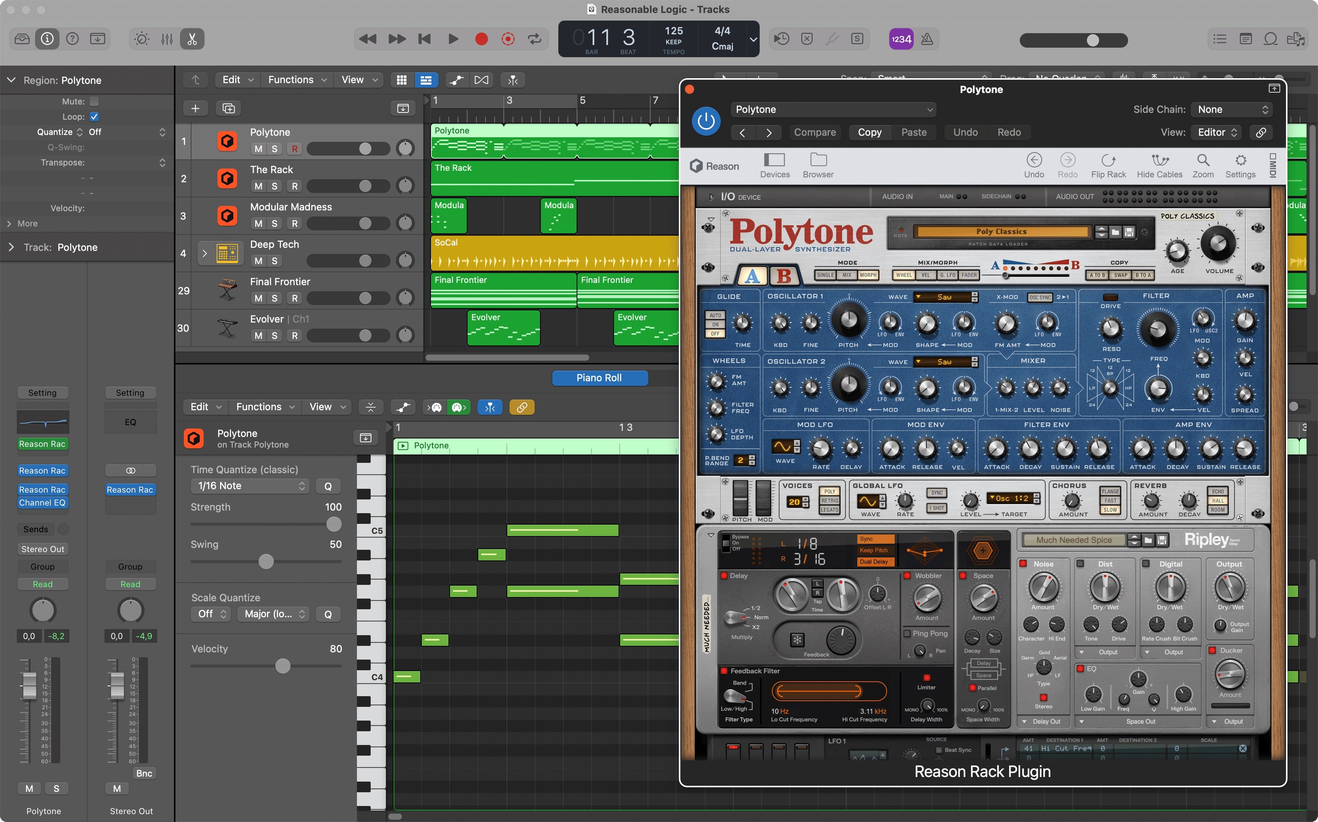Toggle the region Mute checkbox
This screenshot has width=1318, height=822.
tap(94, 101)
